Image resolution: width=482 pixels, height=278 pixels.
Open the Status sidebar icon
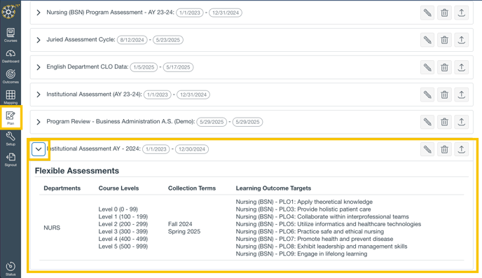(11, 268)
